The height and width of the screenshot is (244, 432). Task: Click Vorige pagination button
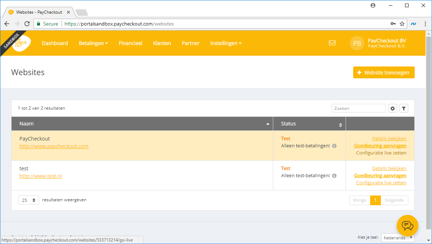[x=360, y=200]
